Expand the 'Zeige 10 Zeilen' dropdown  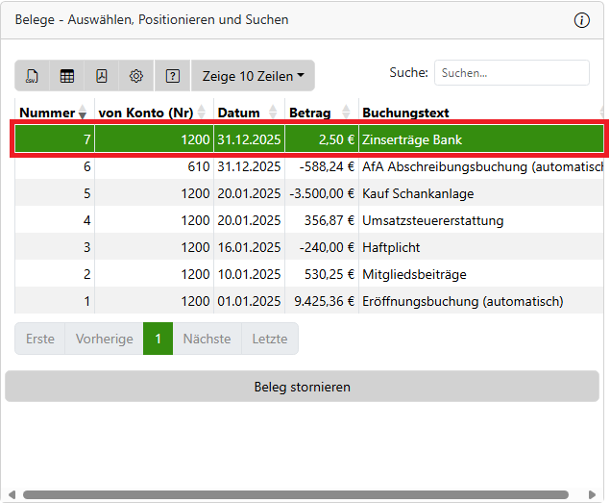[x=253, y=76]
